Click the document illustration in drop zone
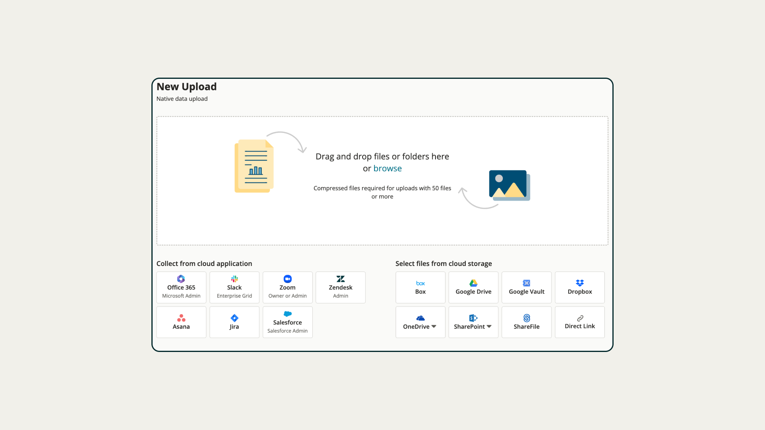The height and width of the screenshot is (430, 765). tap(255, 166)
